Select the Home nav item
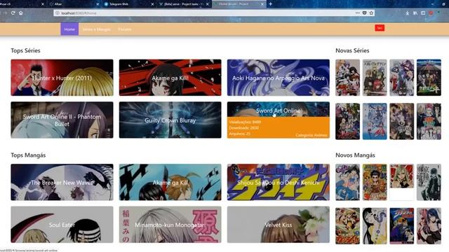Screen dimensions: 449x252 69,29
